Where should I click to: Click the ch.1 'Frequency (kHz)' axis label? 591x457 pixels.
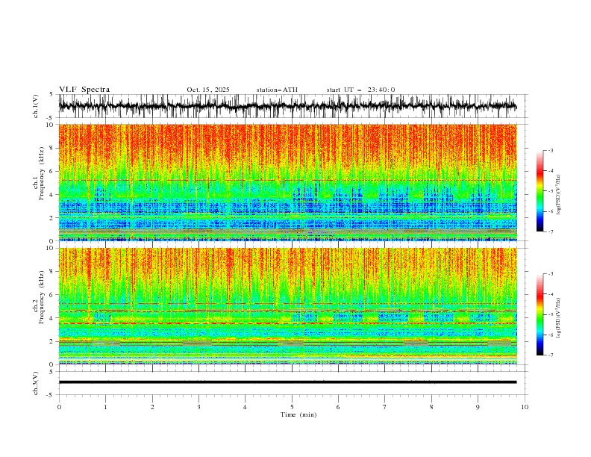(x=42, y=173)
